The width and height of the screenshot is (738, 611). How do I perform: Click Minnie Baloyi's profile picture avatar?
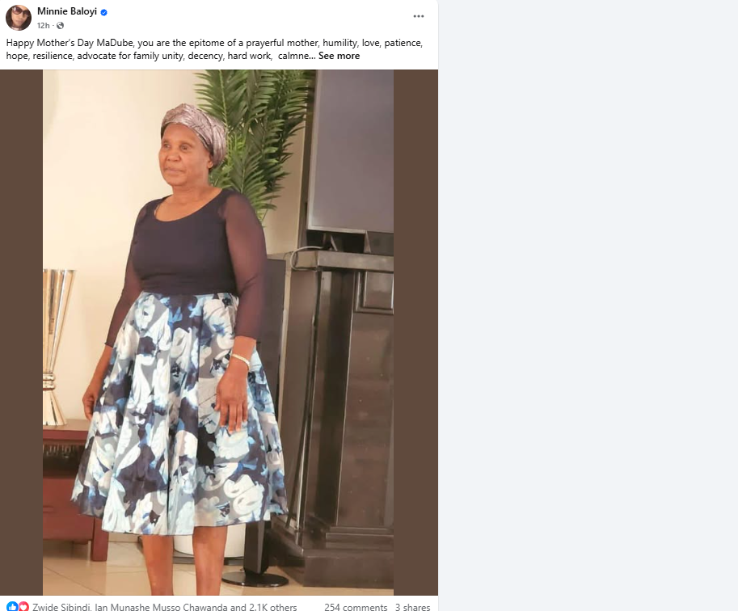tap(19, 18)
